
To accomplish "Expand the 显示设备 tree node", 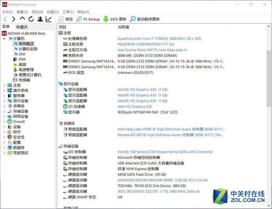I will click(x=4, y=101).
